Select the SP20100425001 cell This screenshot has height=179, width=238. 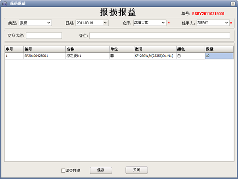coord(44,56)
